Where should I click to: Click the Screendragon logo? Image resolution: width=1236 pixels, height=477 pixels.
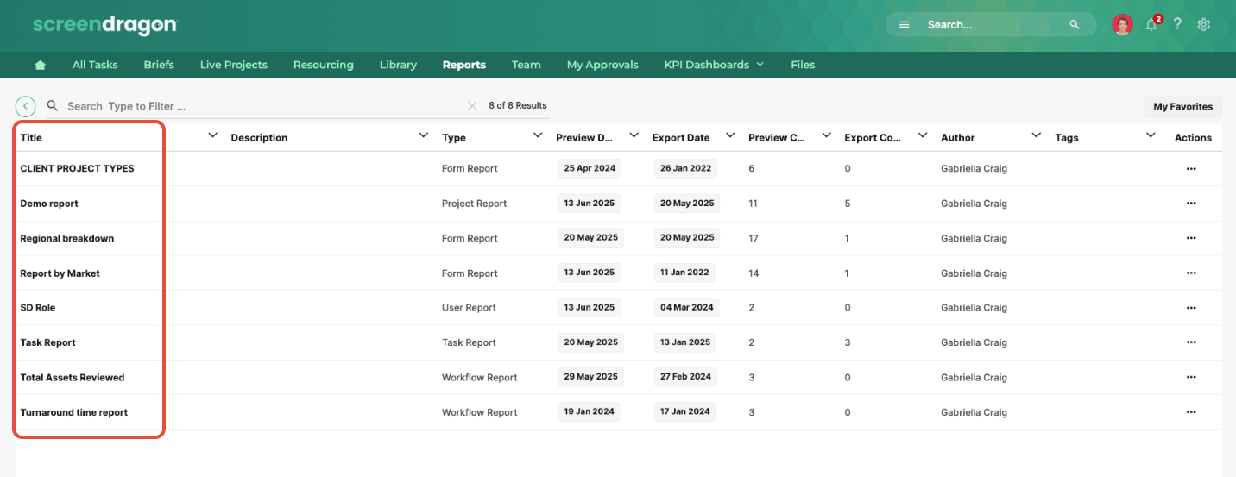[x=104, y=25]
